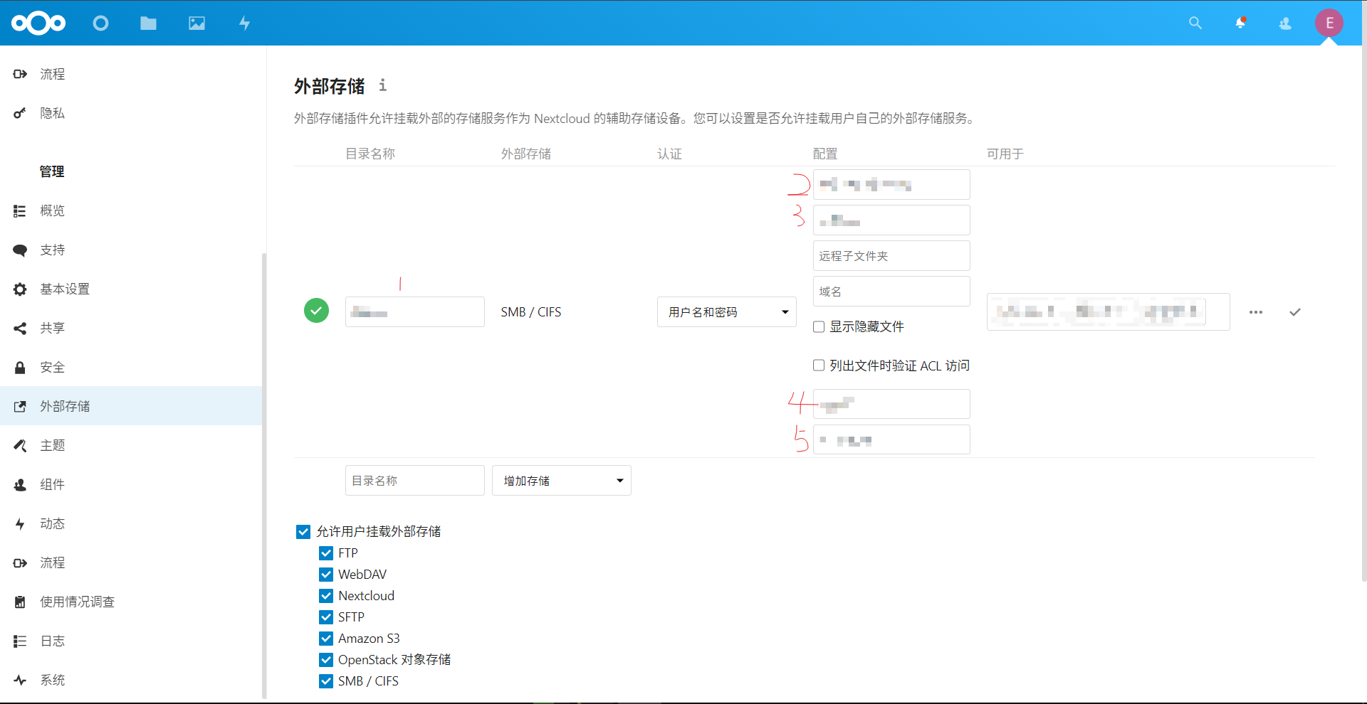Click the empty 目录名称 input for new storage
This screenshot has height=704, width=1367.
[415, 481]
